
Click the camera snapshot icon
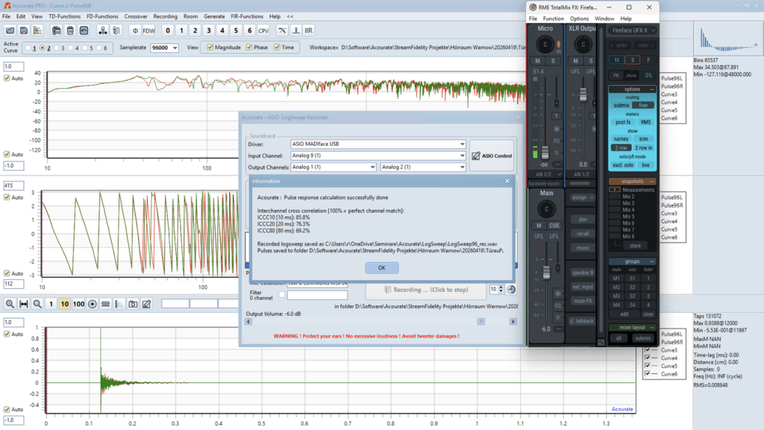tap(132, 304)
